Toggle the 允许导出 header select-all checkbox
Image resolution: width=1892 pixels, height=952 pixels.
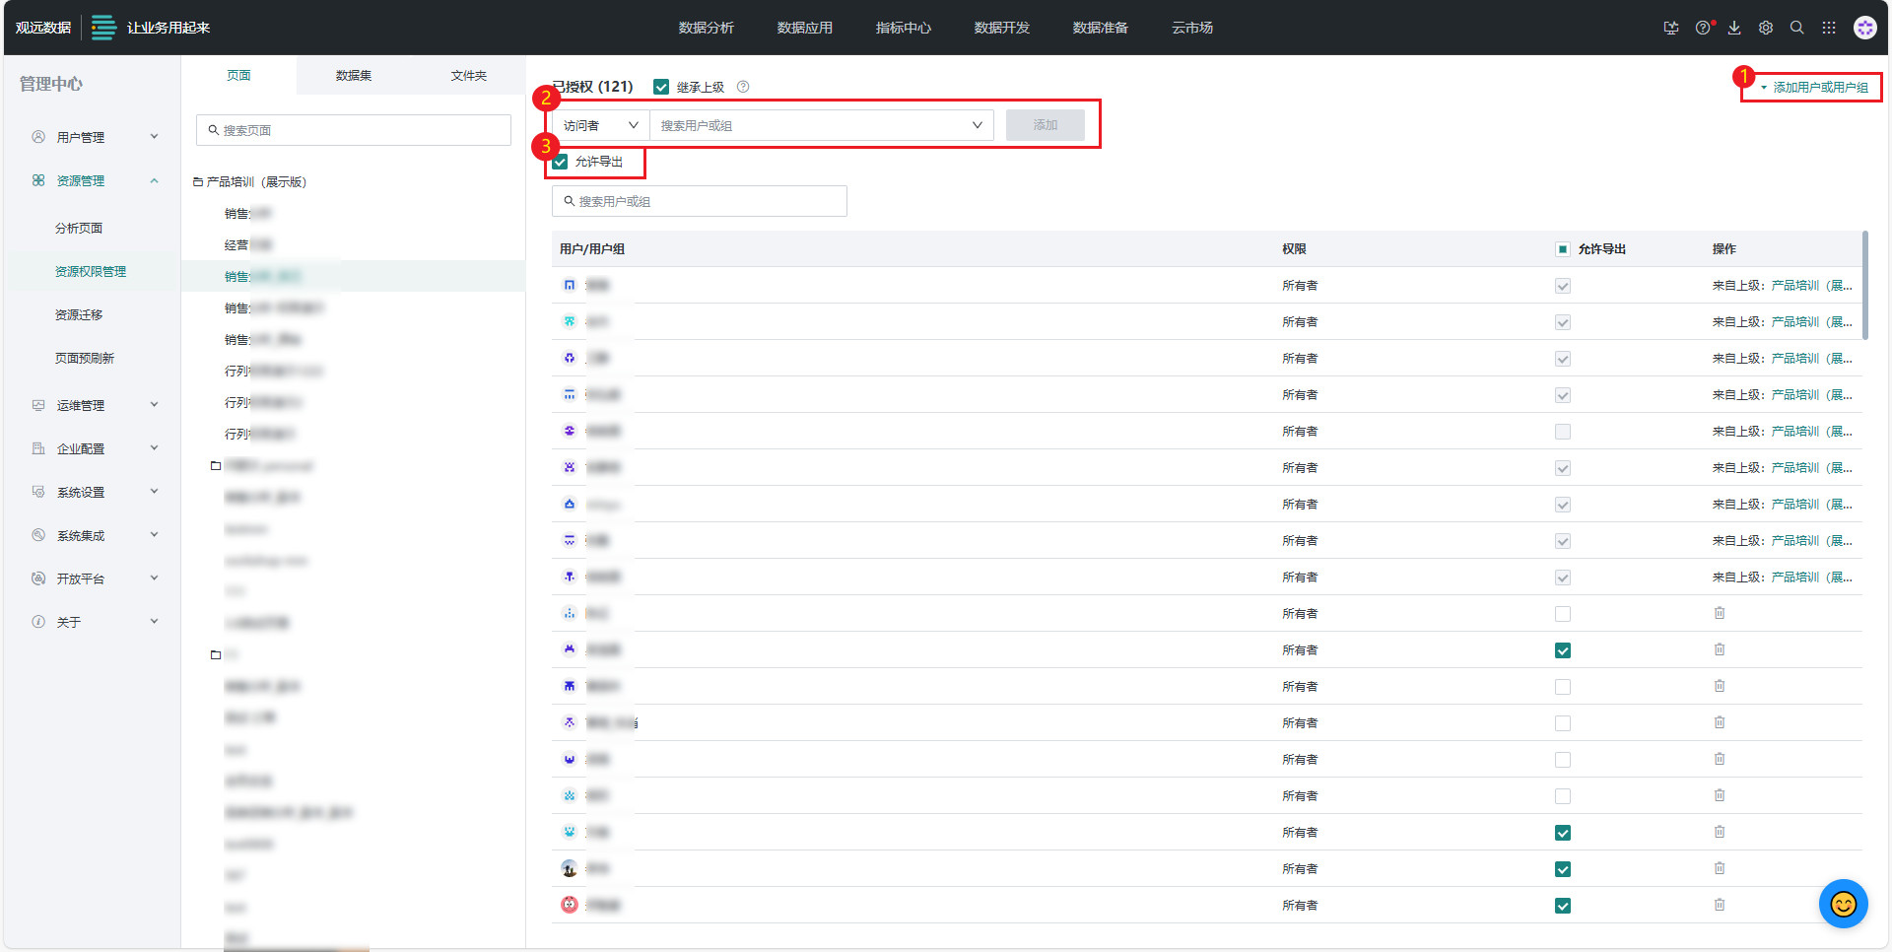tap(1562, 249)
